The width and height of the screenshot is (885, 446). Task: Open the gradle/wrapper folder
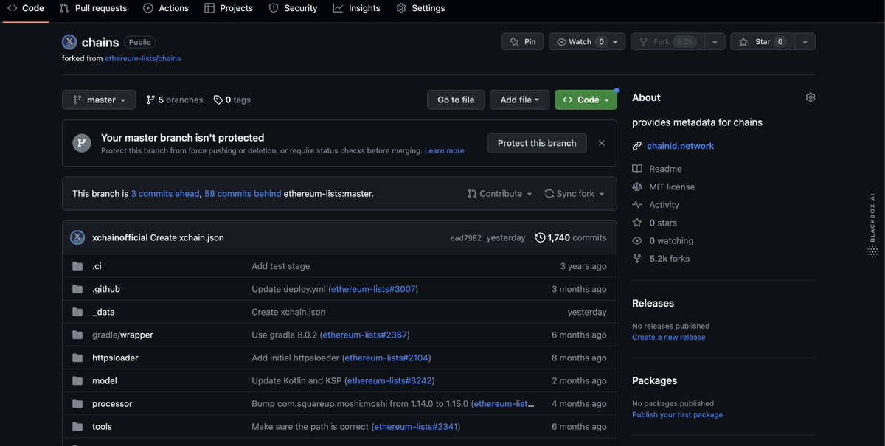pyautogui.click(x=122, y=335)
